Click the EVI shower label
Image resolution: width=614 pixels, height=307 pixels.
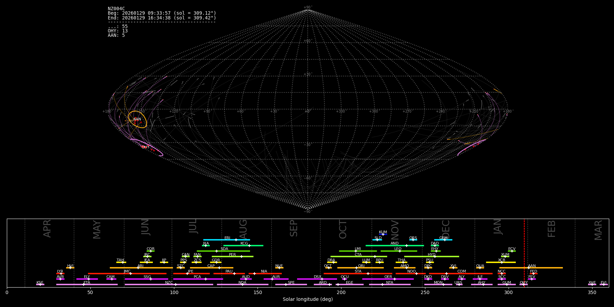(603, 282)
